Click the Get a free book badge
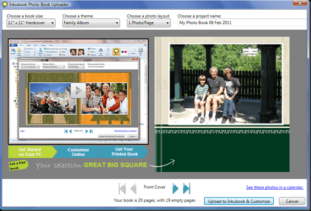The height and width of the screenshot is (211, 311). pos(18,166)
